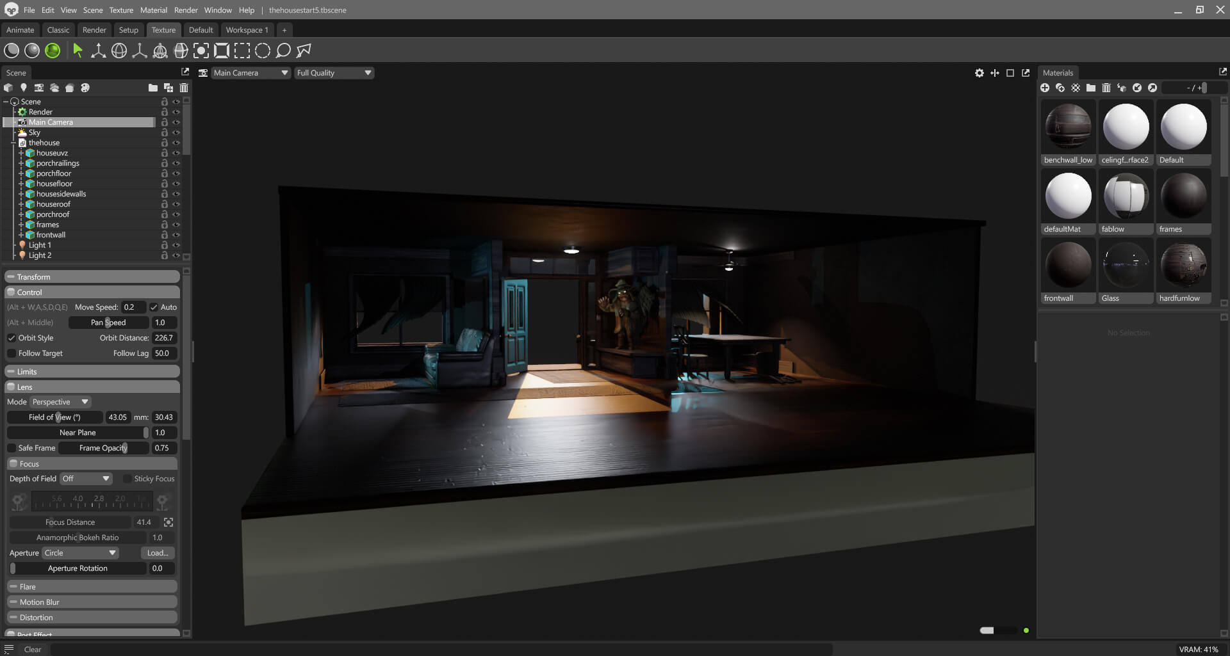Delete material using Materials trash icon
1230x656 pixels.
1106,88
